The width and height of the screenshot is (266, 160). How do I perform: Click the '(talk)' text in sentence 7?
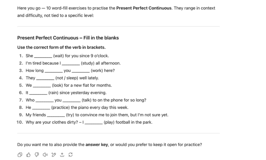click(x=86, y=100)
